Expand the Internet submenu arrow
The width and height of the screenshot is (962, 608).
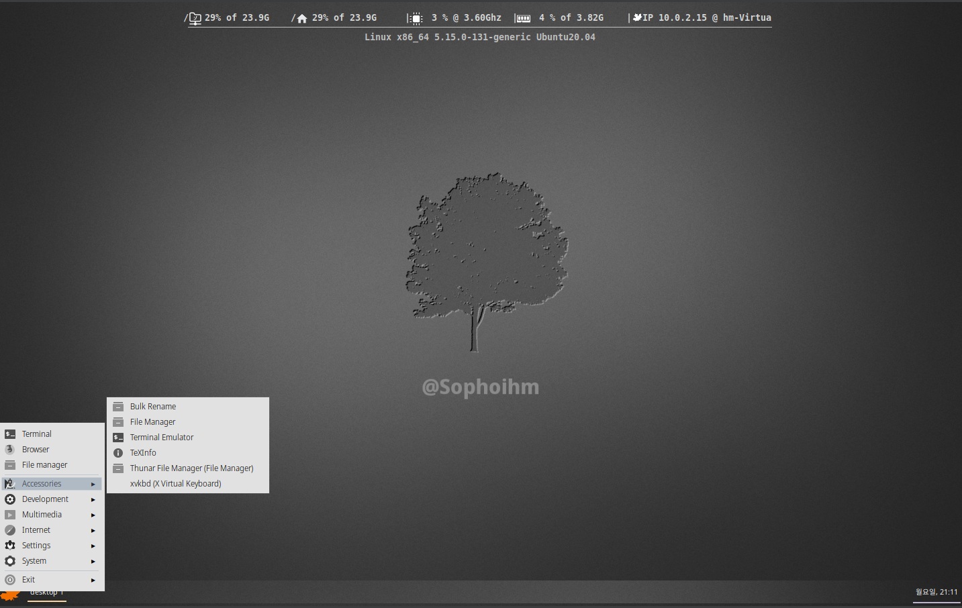93,530
